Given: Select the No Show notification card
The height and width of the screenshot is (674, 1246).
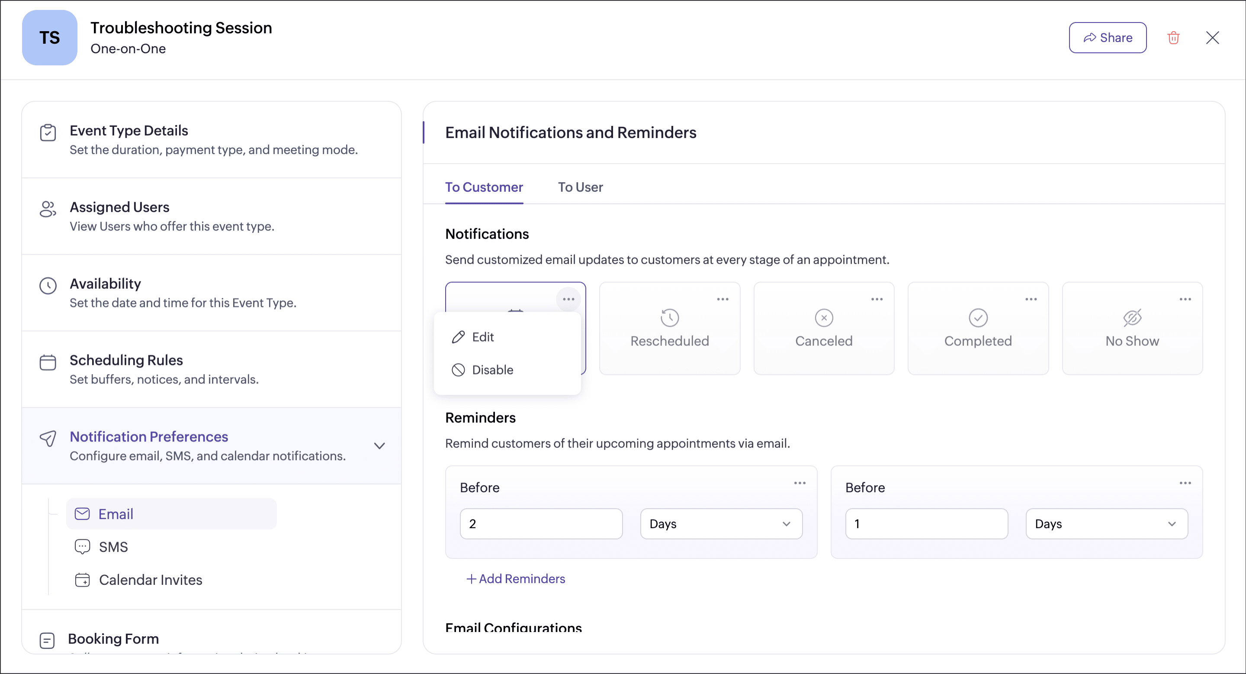Looking at the screenshot, I should pyautogui.click(x=1132, y=329).
